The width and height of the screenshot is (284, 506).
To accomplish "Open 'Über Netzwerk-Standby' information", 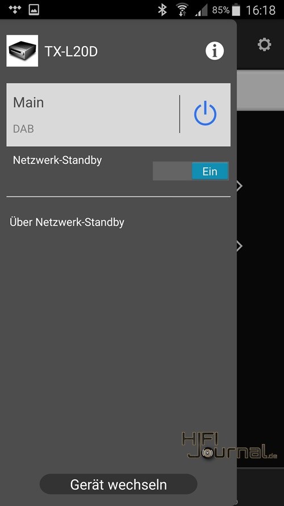I will pos(67,223).
